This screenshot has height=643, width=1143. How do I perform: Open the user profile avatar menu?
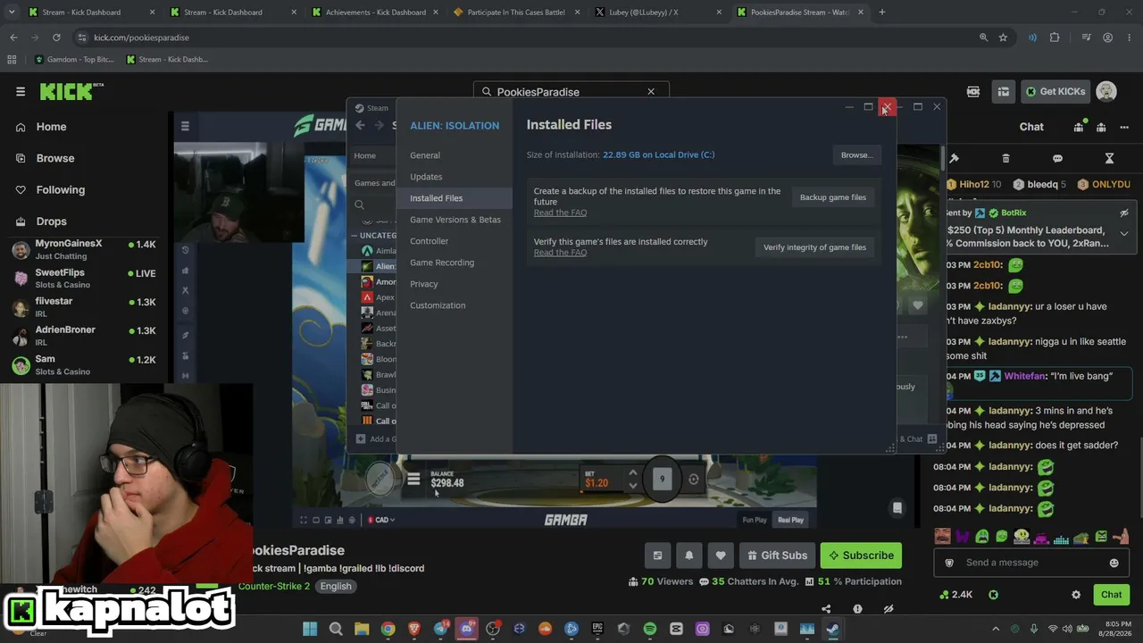[x=1106, y=91]
